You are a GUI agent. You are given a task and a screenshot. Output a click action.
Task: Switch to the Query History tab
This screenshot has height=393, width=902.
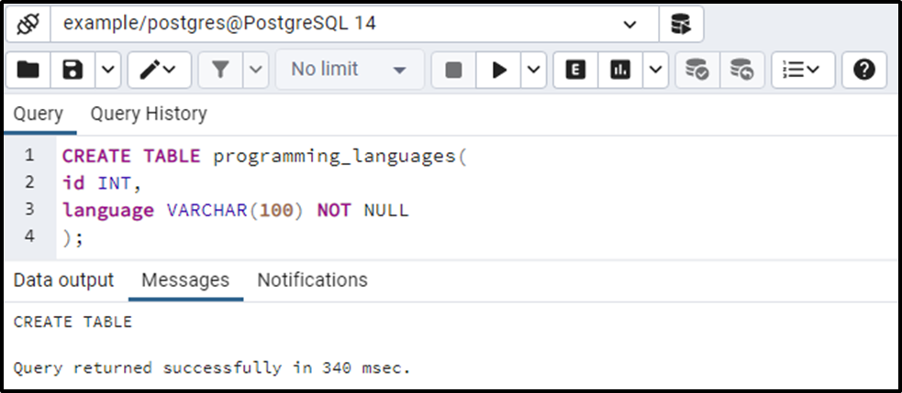[149, 114]
